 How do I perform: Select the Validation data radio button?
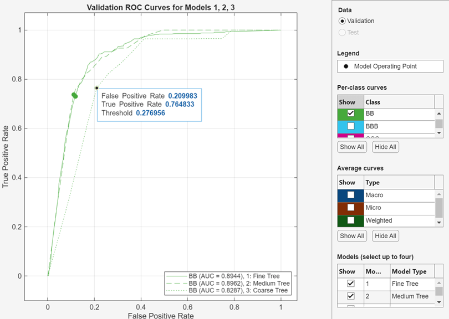(x=342, y=21)
